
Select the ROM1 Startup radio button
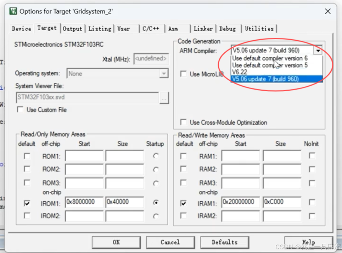156,156
